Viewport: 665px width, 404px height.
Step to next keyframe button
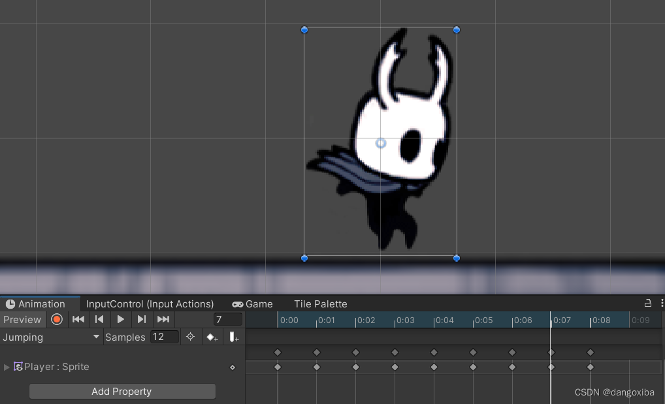coord(142,319)
